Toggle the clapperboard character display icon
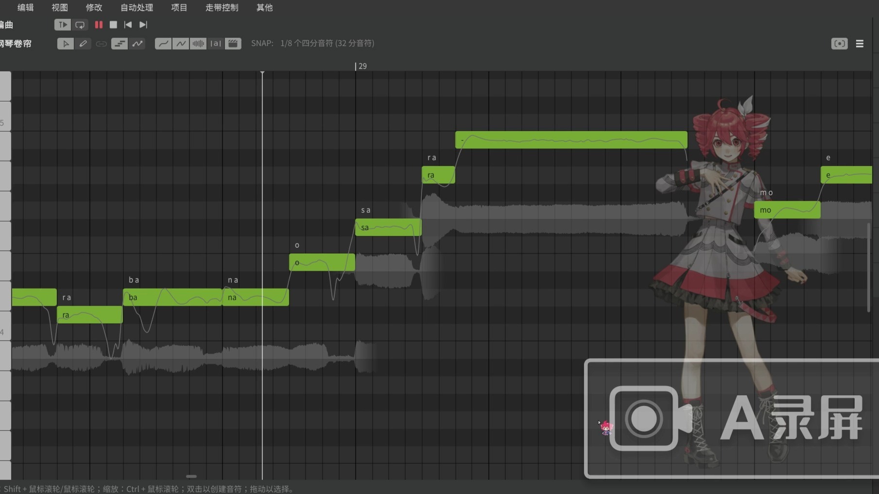 coord(233,44)
